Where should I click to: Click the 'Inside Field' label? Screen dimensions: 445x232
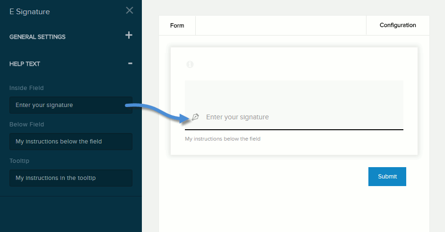pyautogui.click(x=26, y=88)
